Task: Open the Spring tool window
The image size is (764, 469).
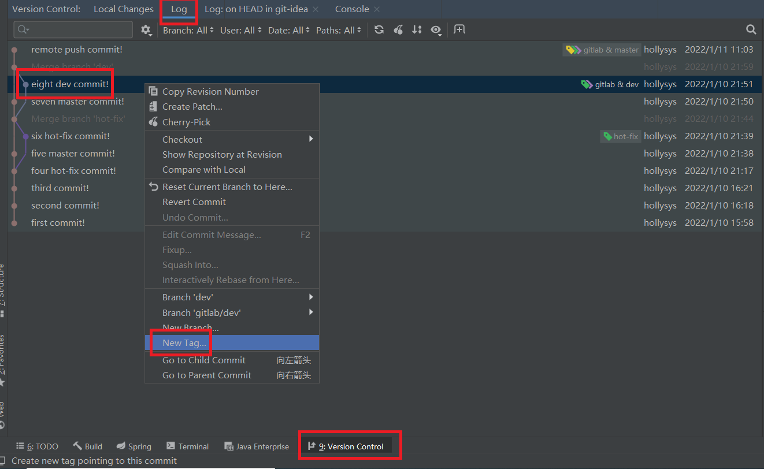Action: 133,446
